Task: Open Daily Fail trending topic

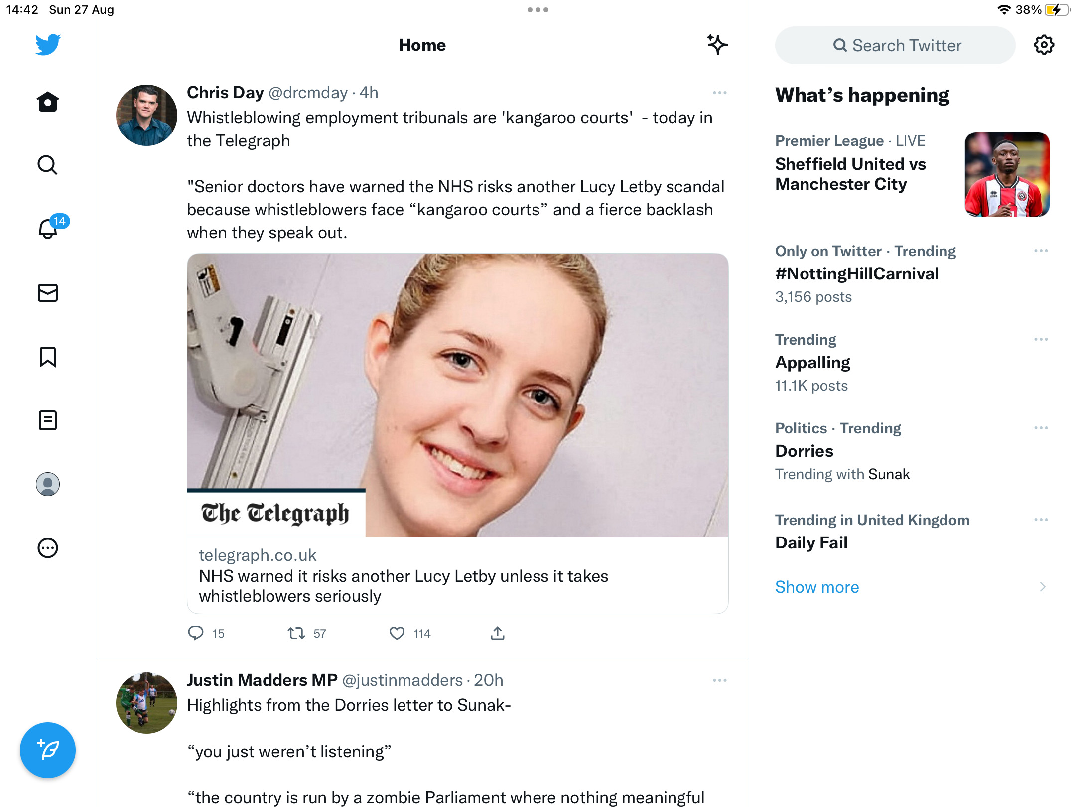Action: pos(811,542)
